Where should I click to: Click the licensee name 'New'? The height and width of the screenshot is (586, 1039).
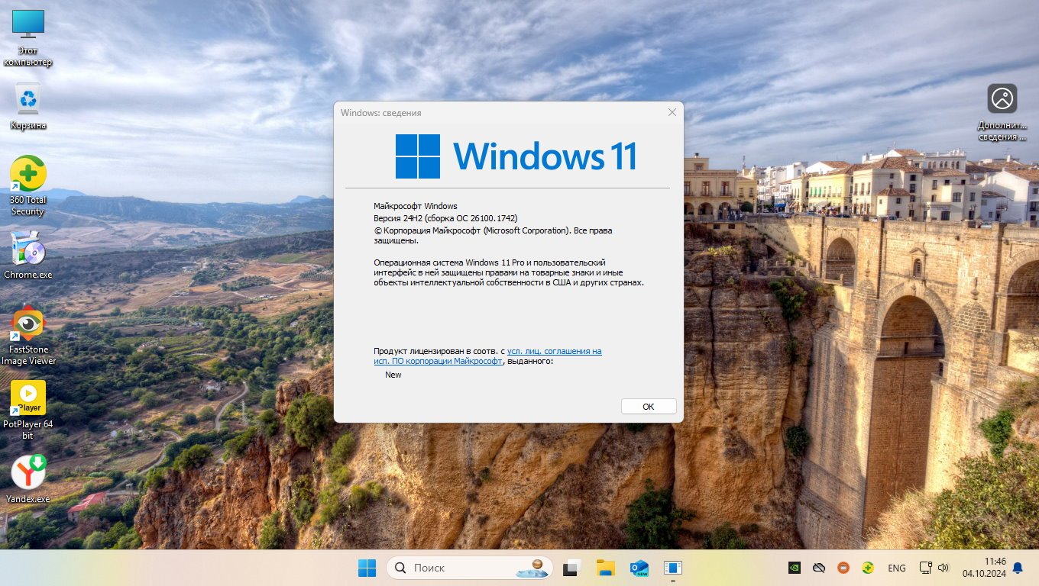tap(393, 375)
